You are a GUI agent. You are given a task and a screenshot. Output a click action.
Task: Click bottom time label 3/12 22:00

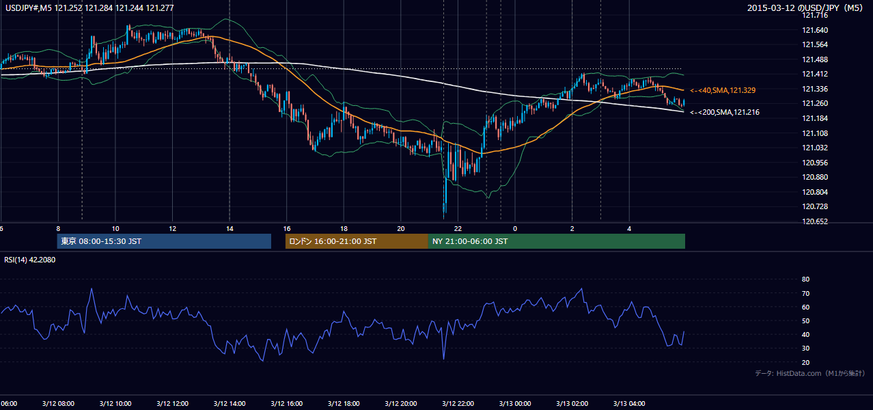(x=458, y=404)
